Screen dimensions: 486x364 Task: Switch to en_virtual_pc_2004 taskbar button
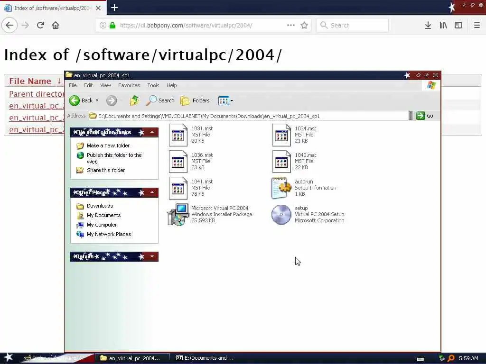[x=132, y=358]
